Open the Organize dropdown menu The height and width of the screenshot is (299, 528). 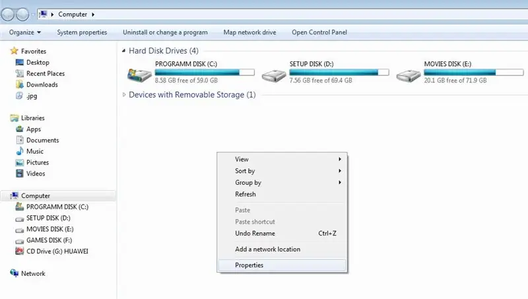coord(25,32)
